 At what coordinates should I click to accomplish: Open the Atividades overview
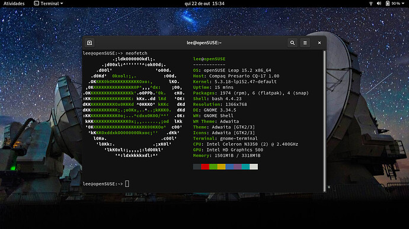[14, 4]
